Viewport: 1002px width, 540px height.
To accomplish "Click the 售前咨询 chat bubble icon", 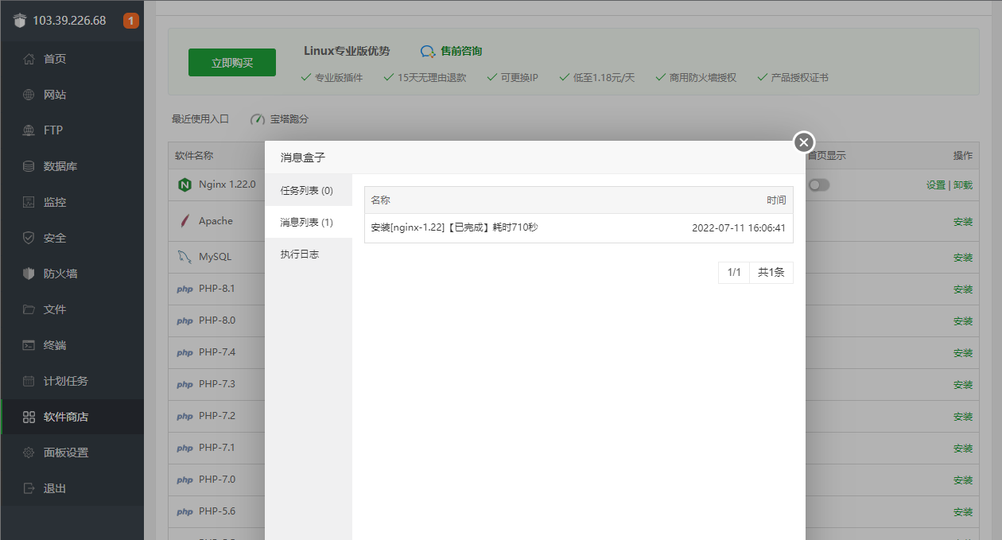I will [x=428, y=51].
